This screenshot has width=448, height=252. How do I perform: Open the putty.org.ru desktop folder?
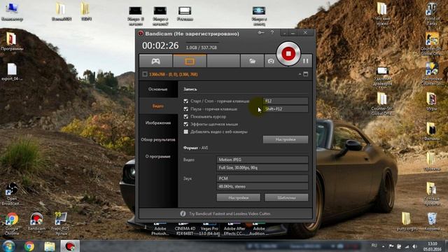407,222
